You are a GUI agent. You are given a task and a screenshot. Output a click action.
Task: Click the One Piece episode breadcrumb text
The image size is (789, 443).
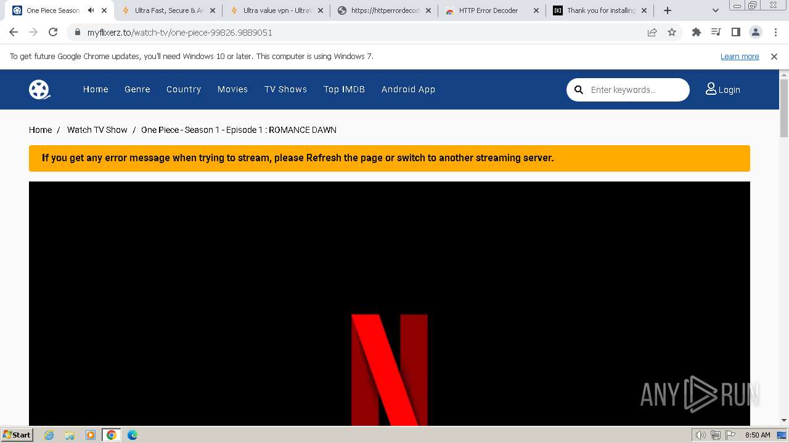point(239,130)
